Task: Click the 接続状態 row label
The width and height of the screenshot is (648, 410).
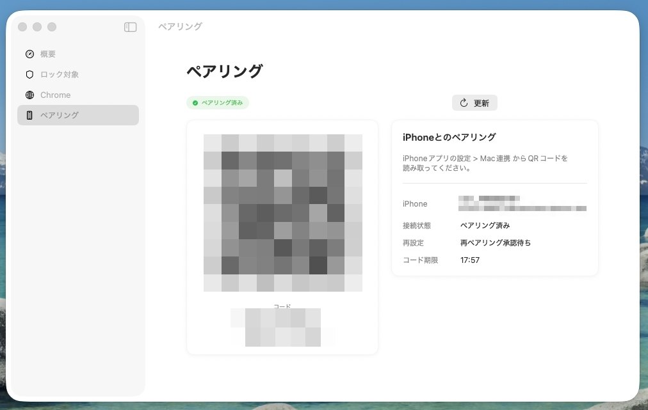Action: pos(417,225)
